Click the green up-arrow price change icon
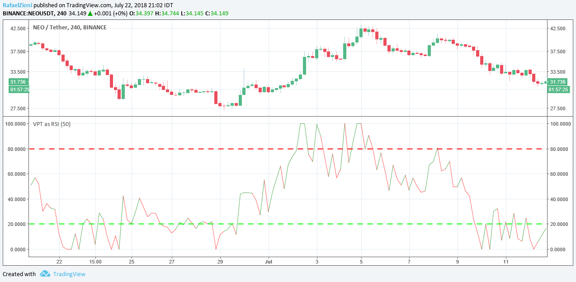The height and width of the screenshot is (282, 576). point(90,14)
